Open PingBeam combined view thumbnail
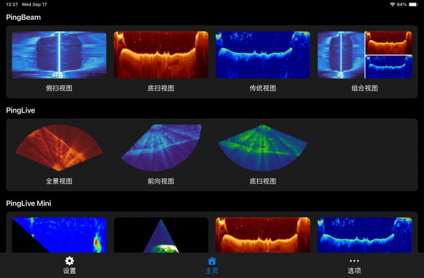This screenshot has width=424, height=278. tap(364, 55)
